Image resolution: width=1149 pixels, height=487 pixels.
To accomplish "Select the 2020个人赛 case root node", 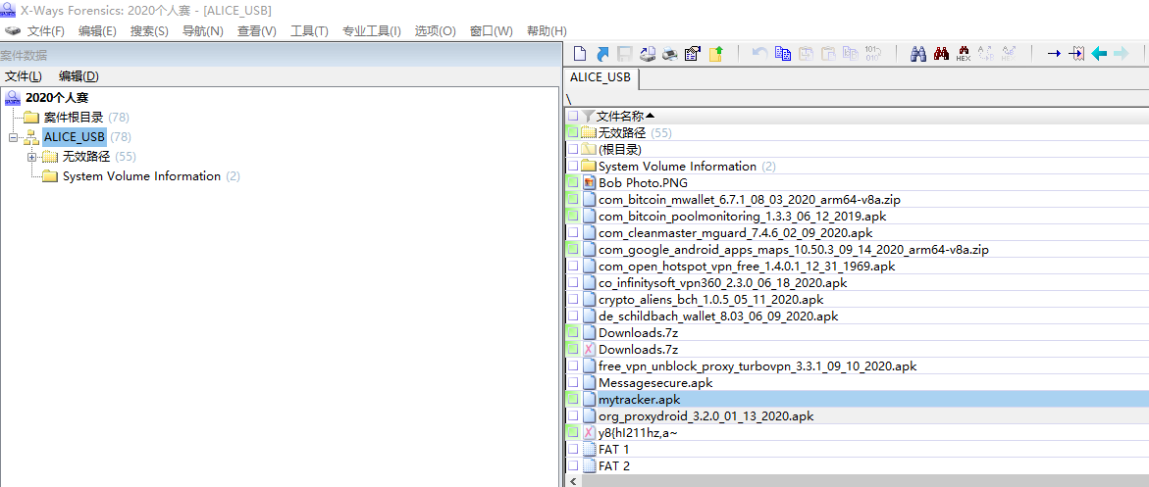I will pos(57,97).
